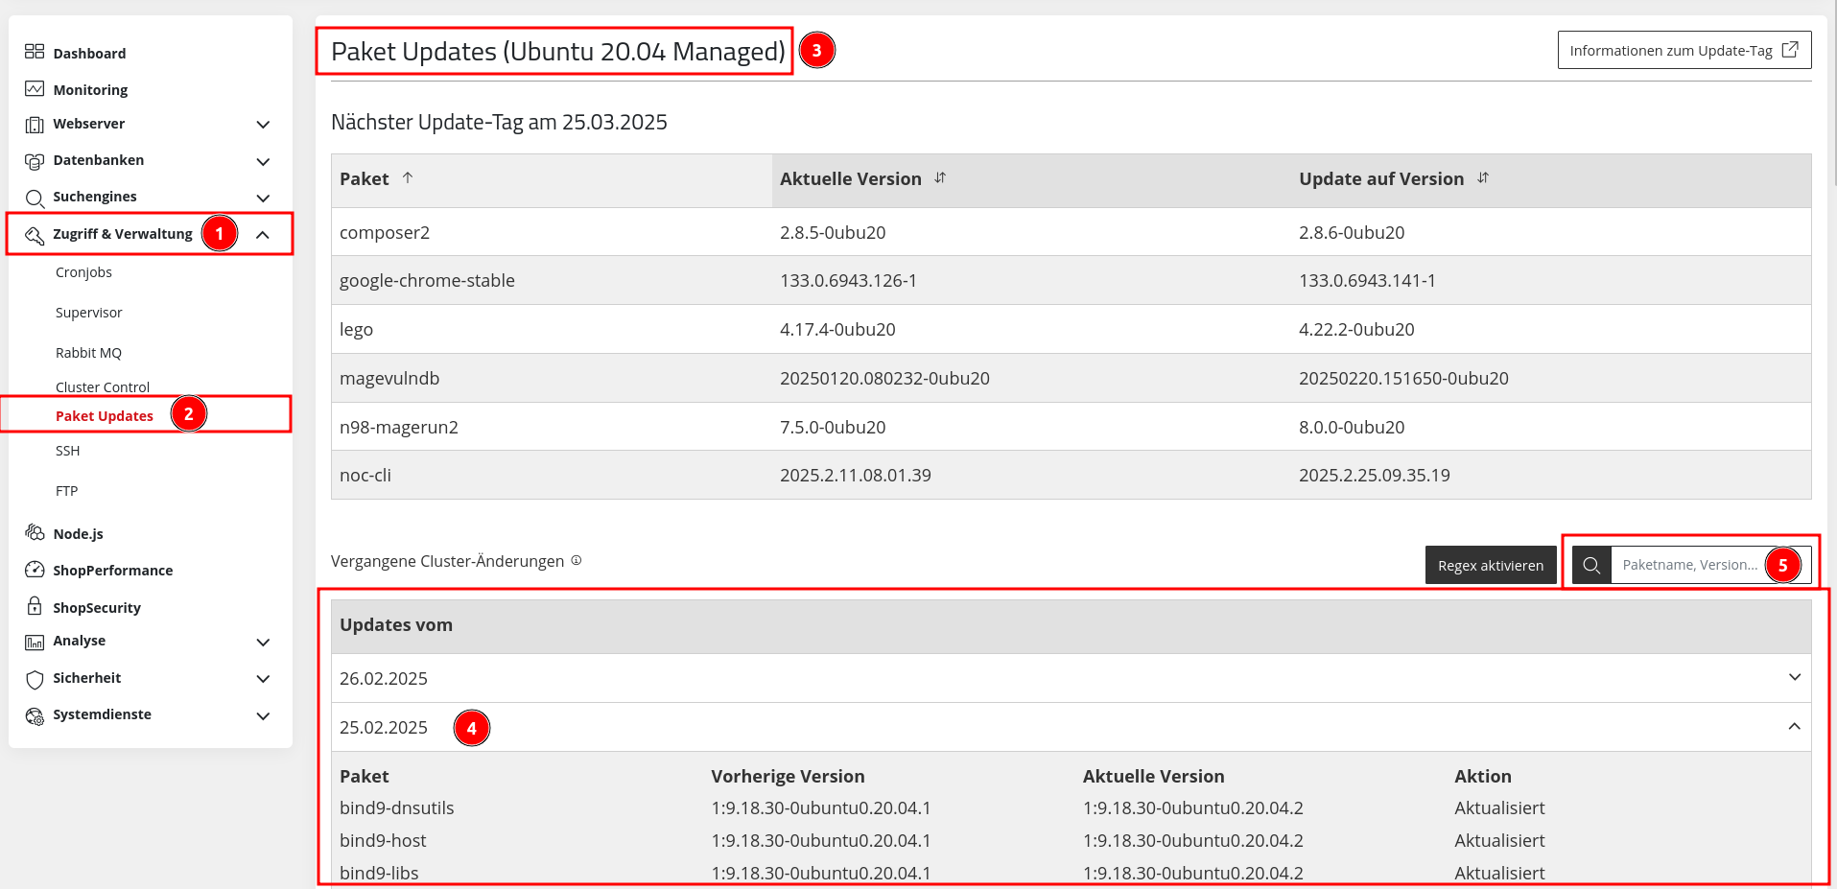Open the Dashboard grid icon
The image size is (1837, 889).
click(35, 52)
